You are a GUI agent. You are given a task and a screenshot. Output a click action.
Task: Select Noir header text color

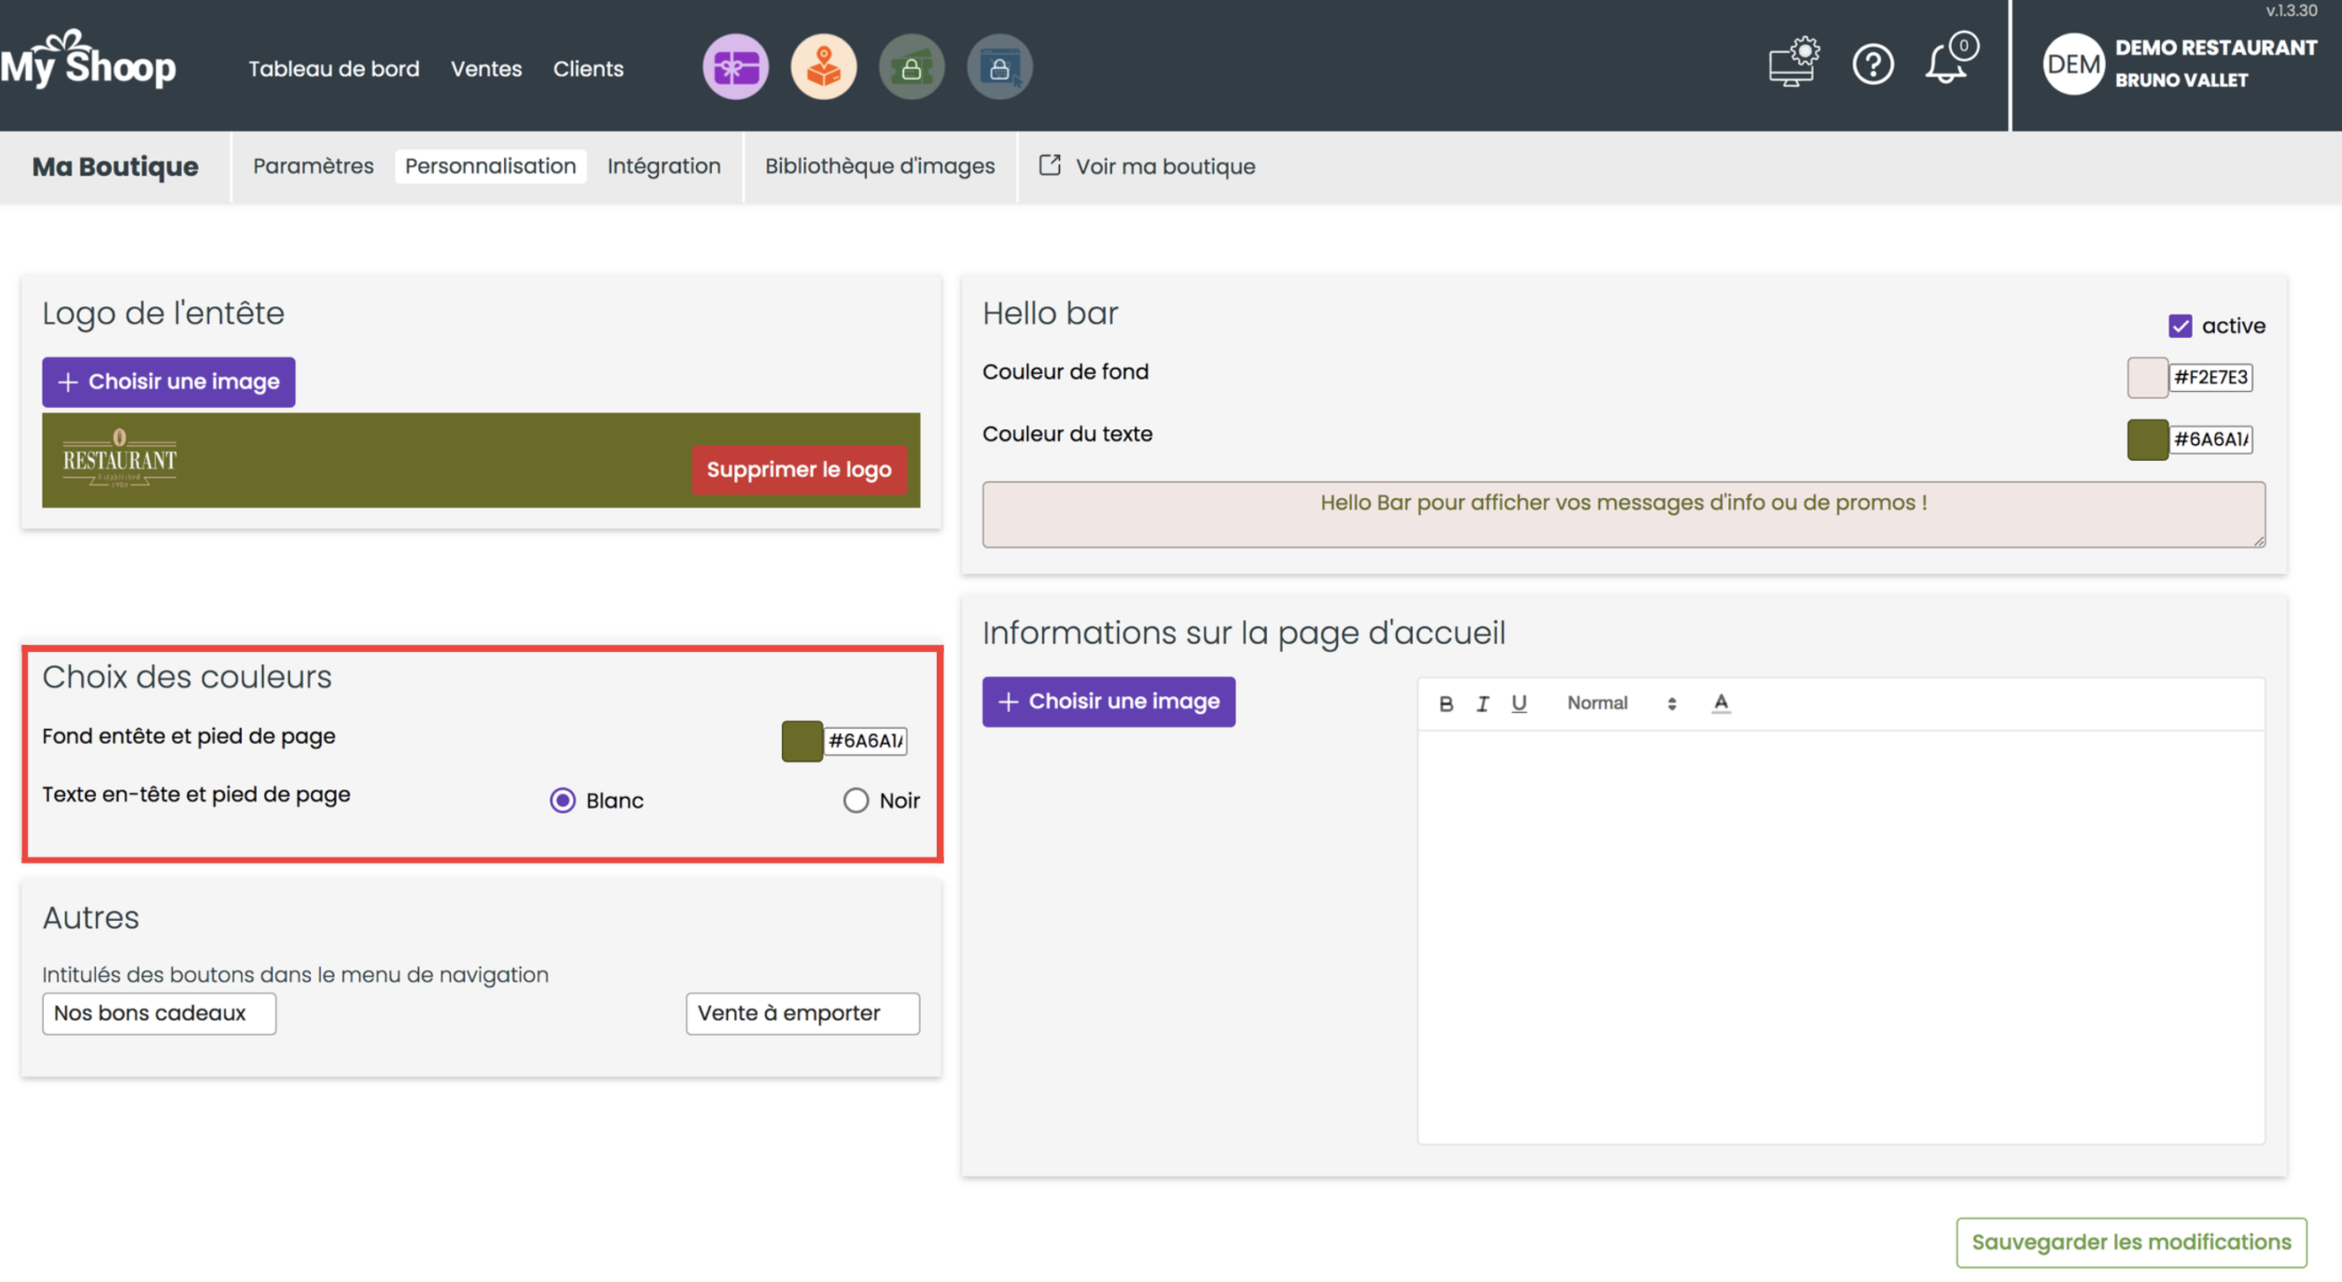pyautogui.click(x=856, y=801)
